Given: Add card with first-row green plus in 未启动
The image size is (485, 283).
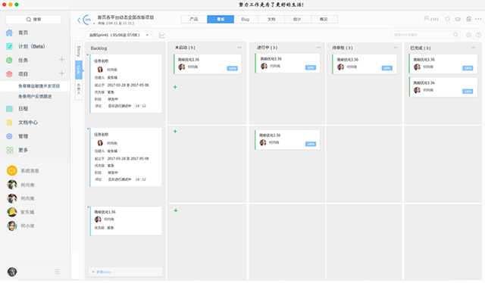Looking at the screenshot, I should 175,87.
